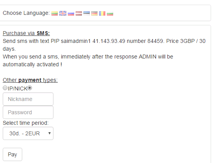
Task: Click the checked radio after IP/NICK
Action: (30, 88)
